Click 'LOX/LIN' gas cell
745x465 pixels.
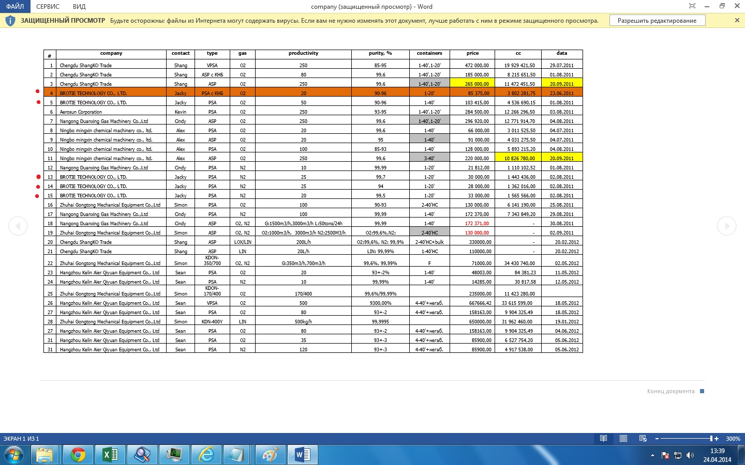243,242
